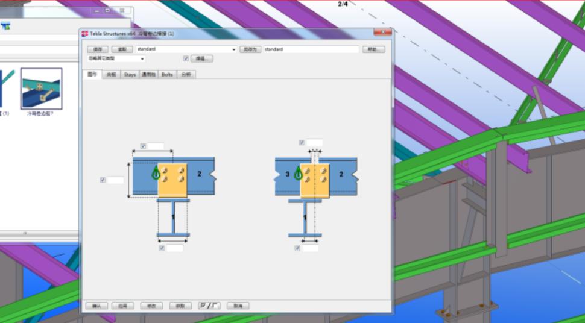Screen dimensions: 585x323
Task: Maximize the background catalog window
Action: pos(108,11)
